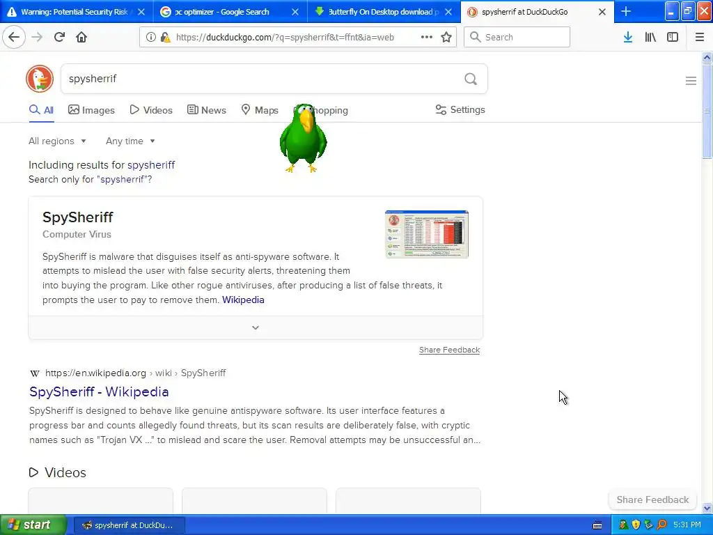713x535 pixels.
Task: Open the Wikipedia link in info box
Action: pyautogui.click(x=243, y=300)
